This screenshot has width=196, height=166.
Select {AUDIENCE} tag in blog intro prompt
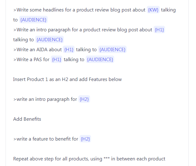pos(50,40)
